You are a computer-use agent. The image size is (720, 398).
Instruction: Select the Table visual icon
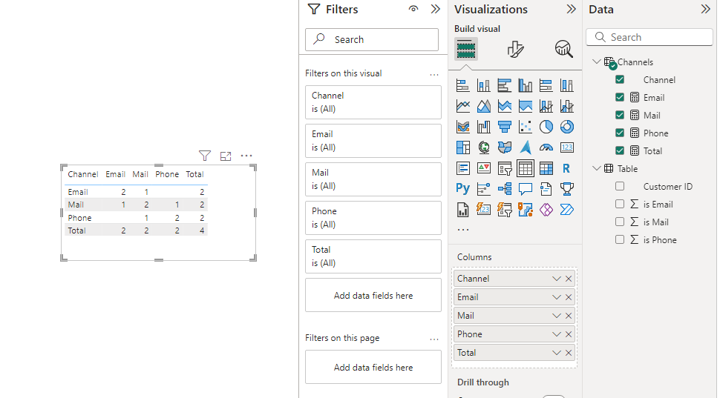click(x=525, y=168)
